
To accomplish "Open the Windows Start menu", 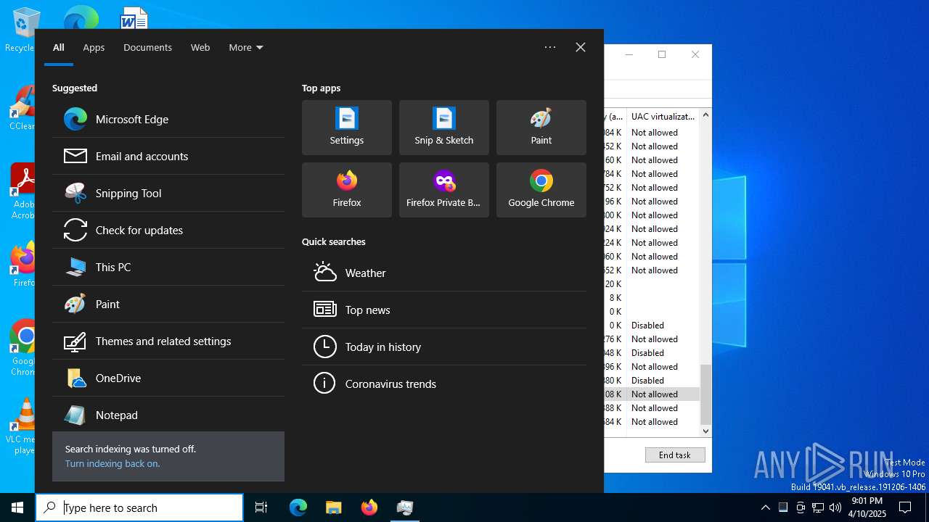I will click(17, 507).
